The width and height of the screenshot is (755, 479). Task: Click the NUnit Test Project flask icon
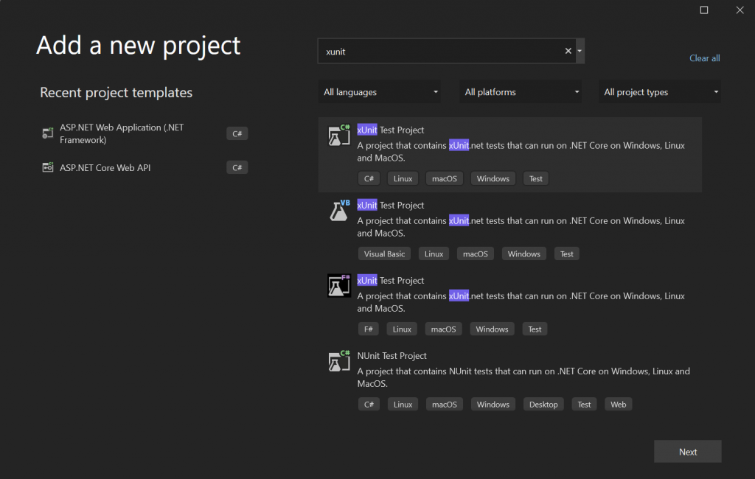click(338, 361)
